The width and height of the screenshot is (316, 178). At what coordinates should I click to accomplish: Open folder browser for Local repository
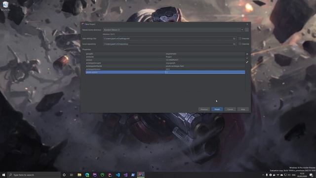pos(234,44)
